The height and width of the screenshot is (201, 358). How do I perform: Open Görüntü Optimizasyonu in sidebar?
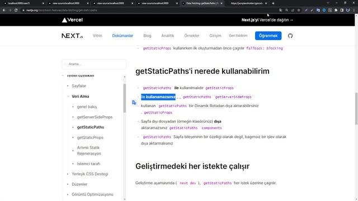click(x=92, y=195)
